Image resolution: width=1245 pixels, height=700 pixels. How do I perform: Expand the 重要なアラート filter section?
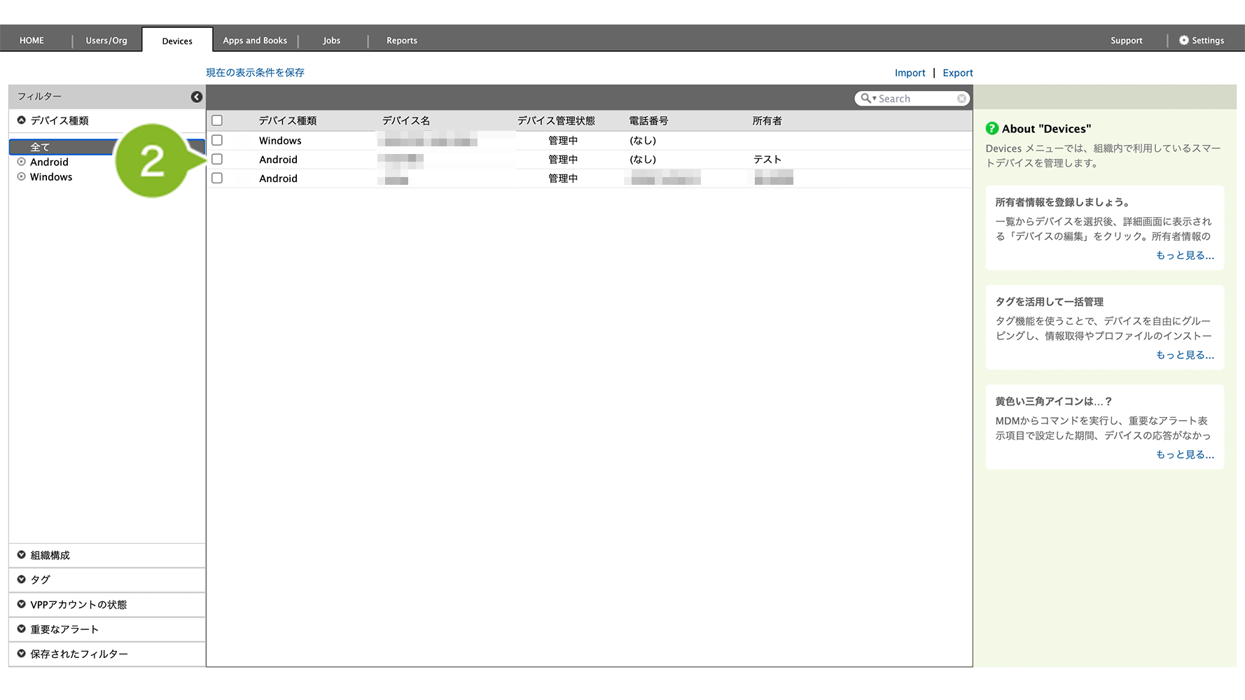pos(22,629)
